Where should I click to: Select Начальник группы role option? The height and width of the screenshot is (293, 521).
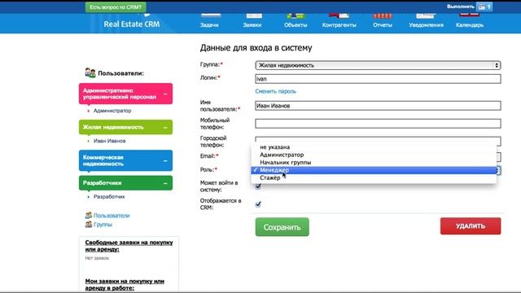(x=374, y=163)
